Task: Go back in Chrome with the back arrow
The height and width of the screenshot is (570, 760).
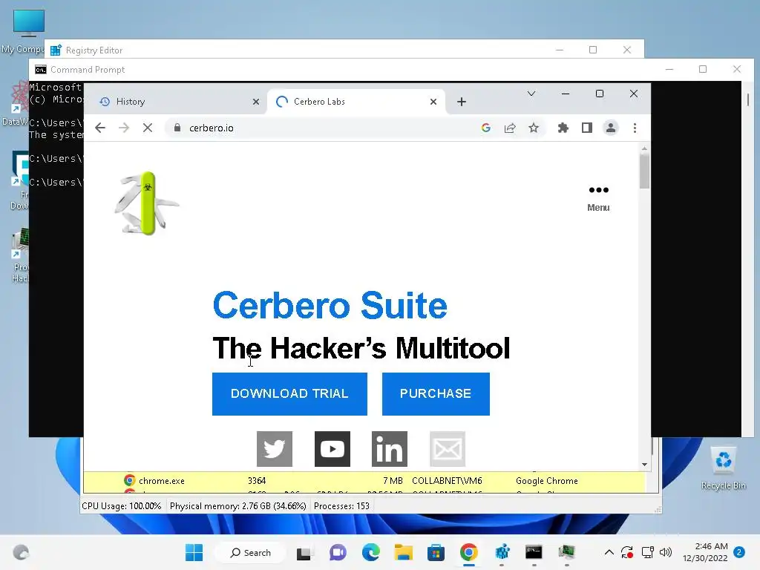Action: 100,128
